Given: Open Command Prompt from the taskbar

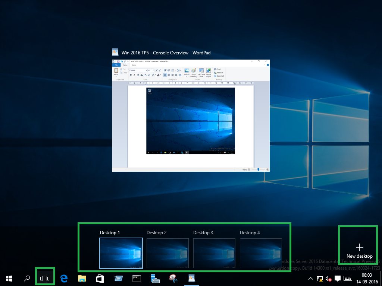Looking at the screenshot, I should click(x=137, y=278).
